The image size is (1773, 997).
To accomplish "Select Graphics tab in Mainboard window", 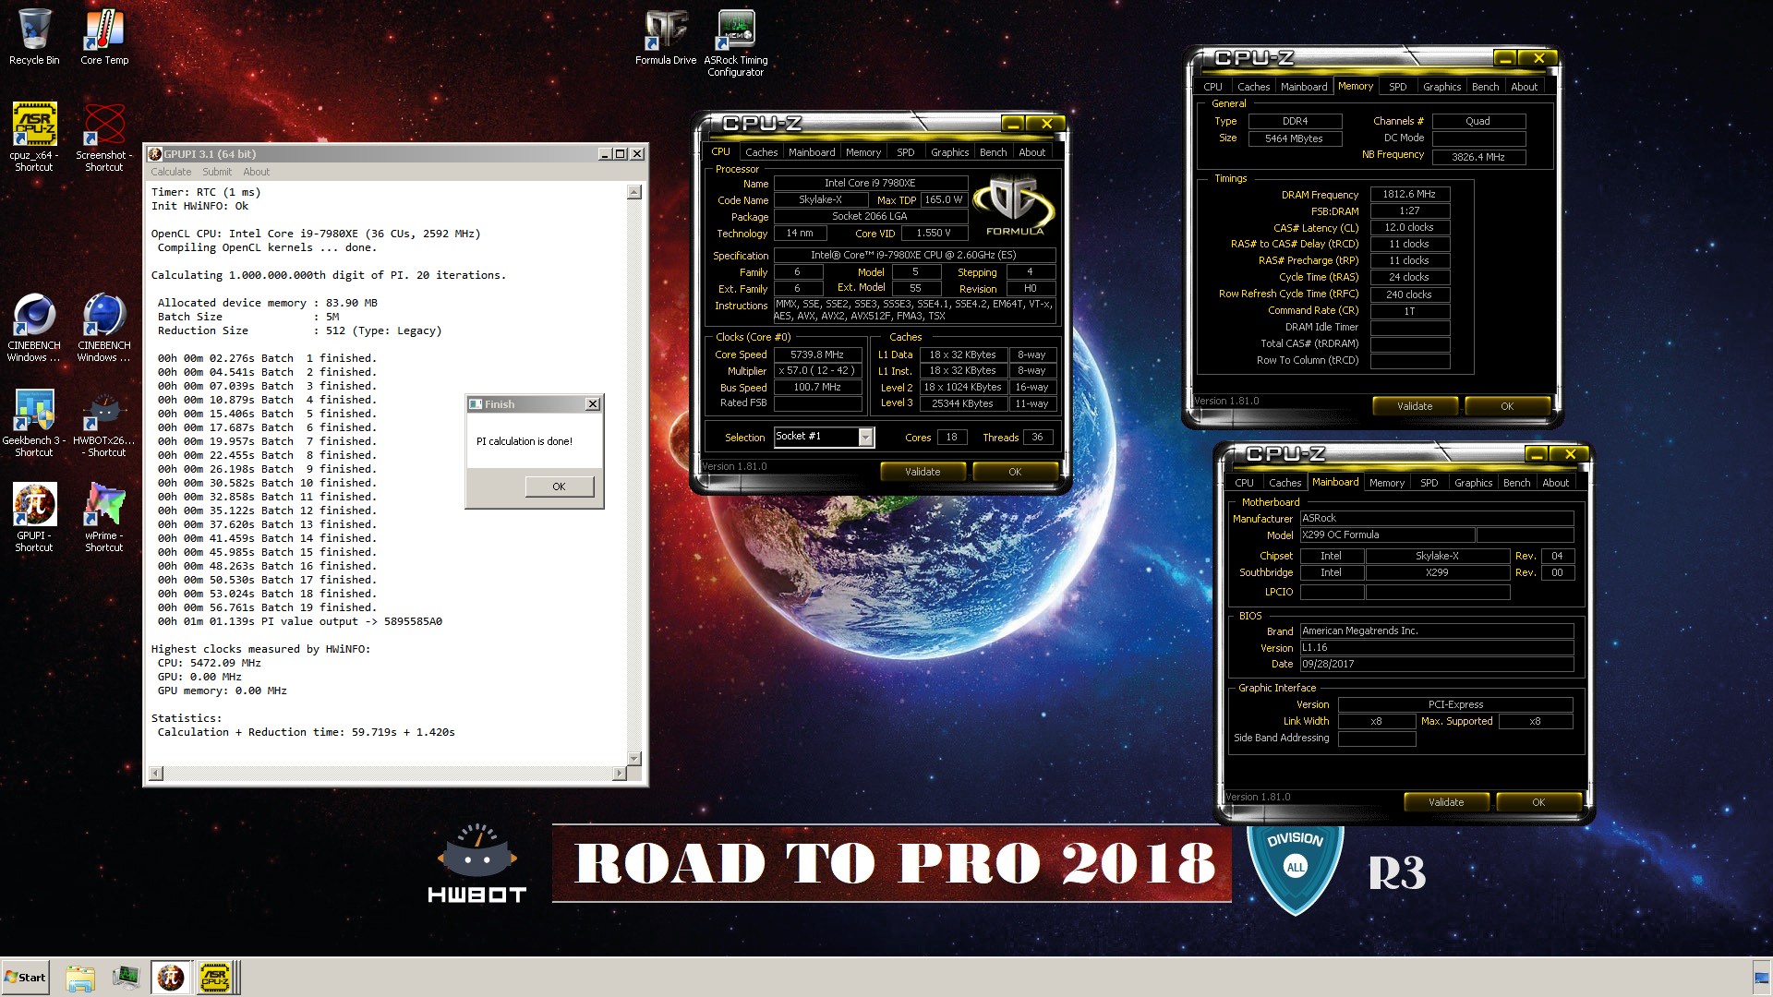I will pyautogui.click(x=1474, y=483).
